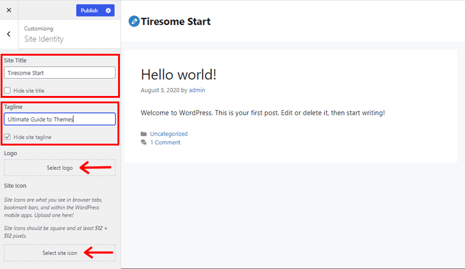
Task: Click the Select logo button
Action: point(59,168)
